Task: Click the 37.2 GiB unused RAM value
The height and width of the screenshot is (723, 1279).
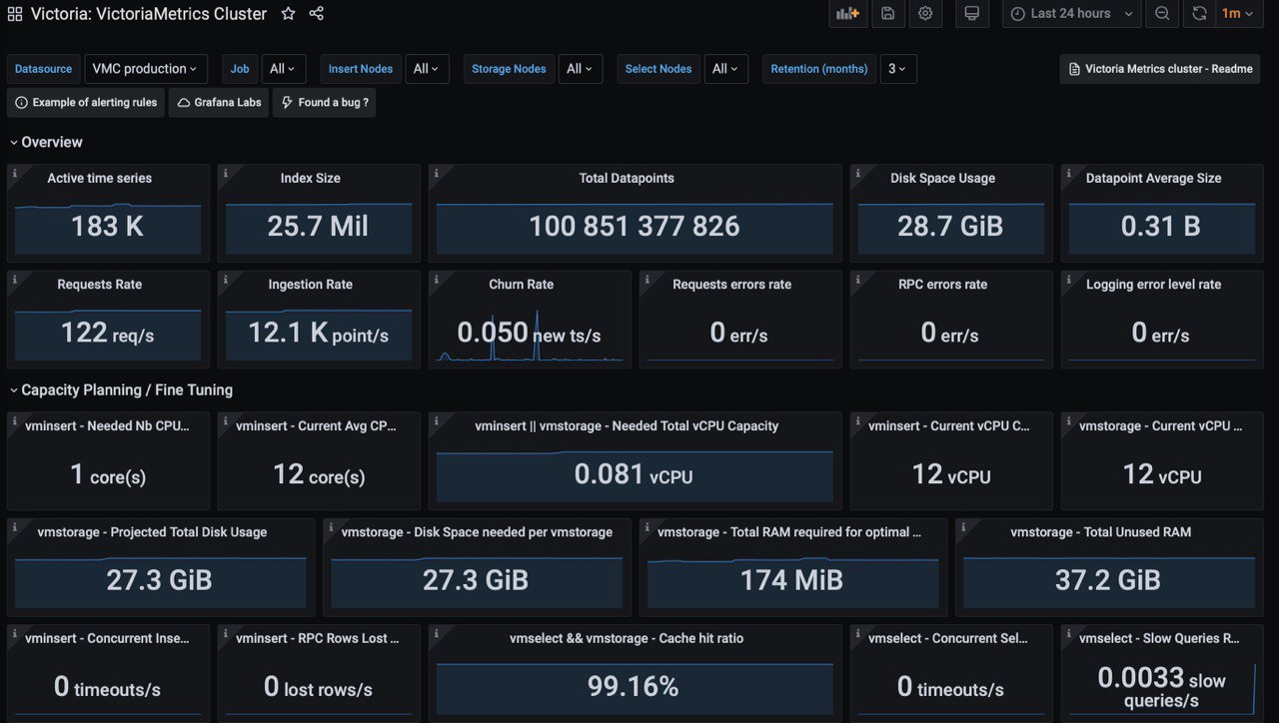Action: 1108,579
